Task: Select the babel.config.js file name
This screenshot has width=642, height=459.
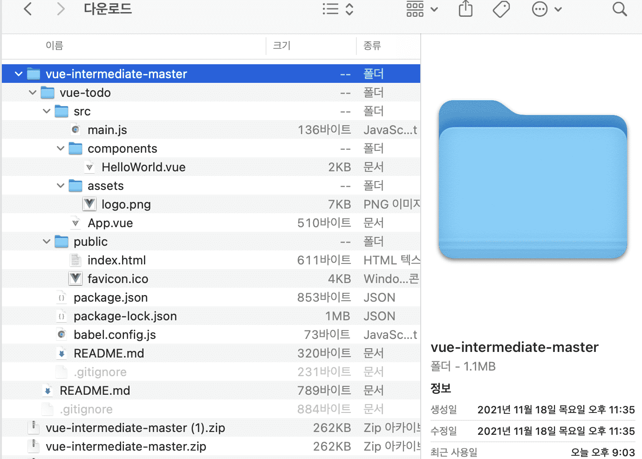Action: pyautogui.click(x=115, y=335)
